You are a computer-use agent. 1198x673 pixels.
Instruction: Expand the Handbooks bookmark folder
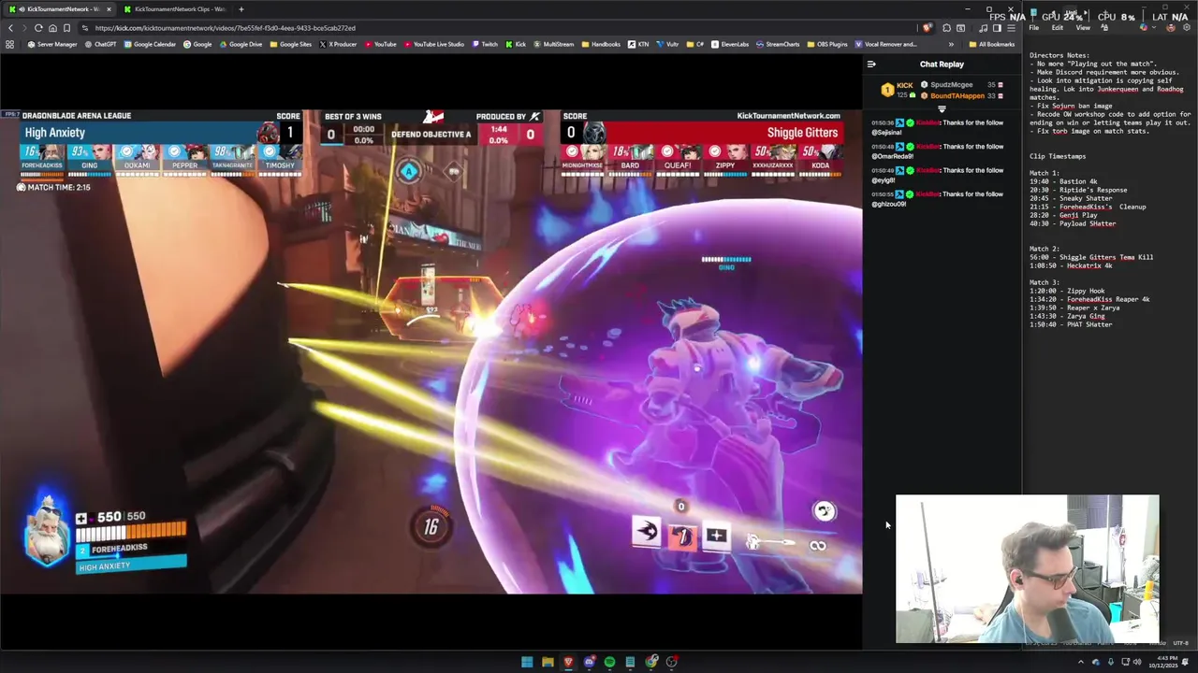pos(601,44)
